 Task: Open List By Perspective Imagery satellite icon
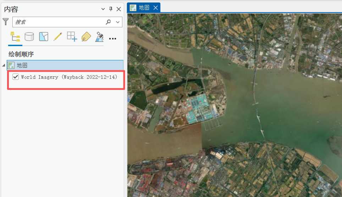pyautogui.click(x=100, y=37)
